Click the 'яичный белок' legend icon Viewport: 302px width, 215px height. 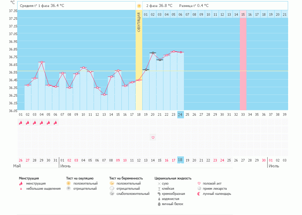[x=159, y=204]
